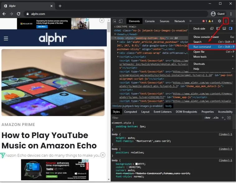Go back with the browser back arrow
This screenshot has height=183, width=236.
pyautogui.click(x=4, y=14)
